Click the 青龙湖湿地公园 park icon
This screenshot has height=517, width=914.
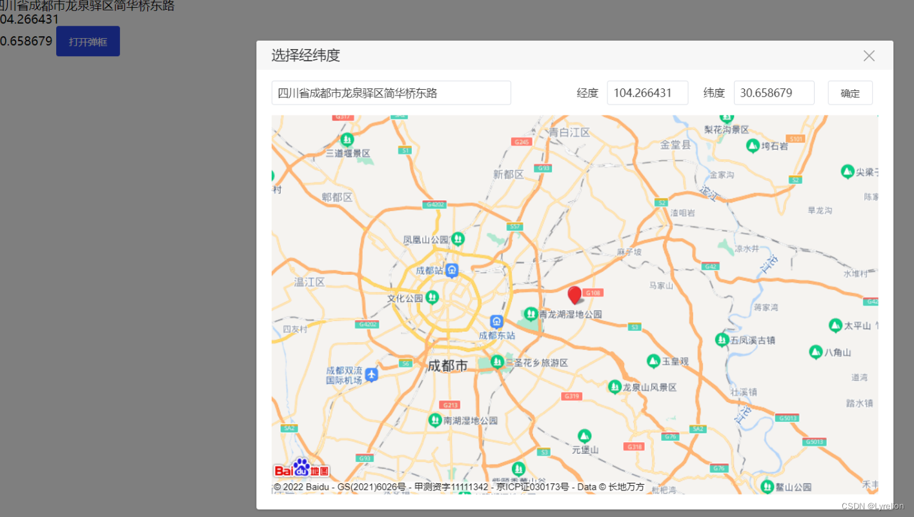pos(531,314)
